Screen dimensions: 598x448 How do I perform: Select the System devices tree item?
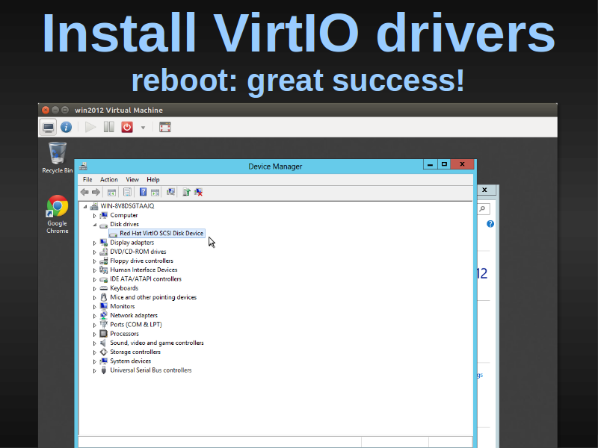click(130, 361)
